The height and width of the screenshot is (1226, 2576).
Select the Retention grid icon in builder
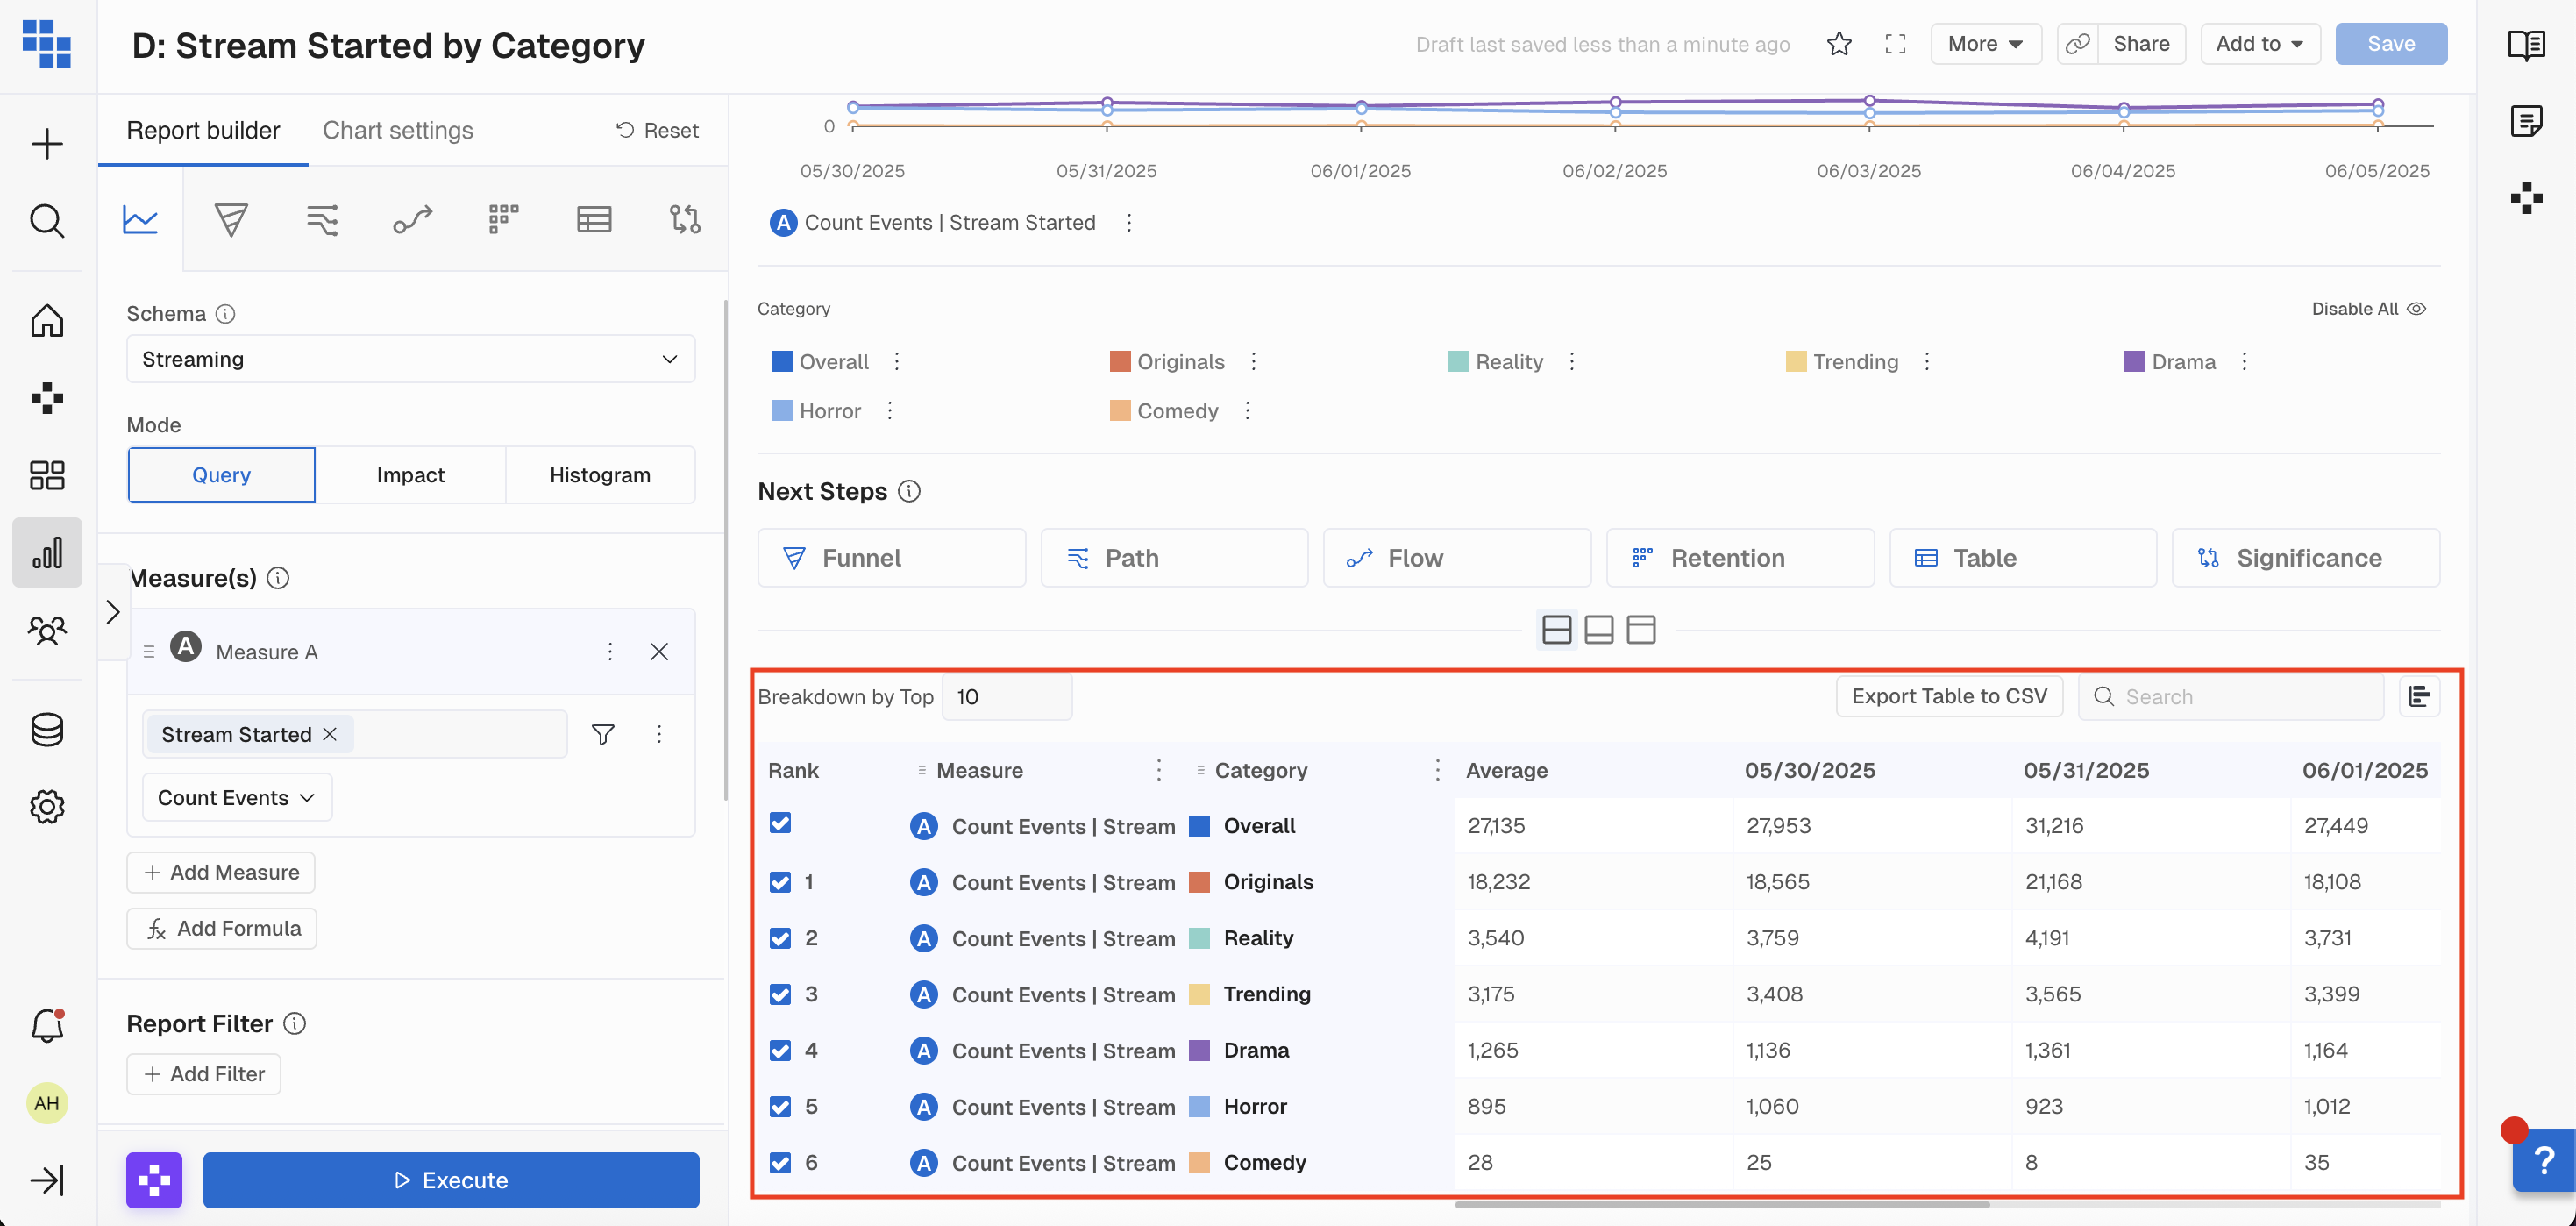click(503, 219)
